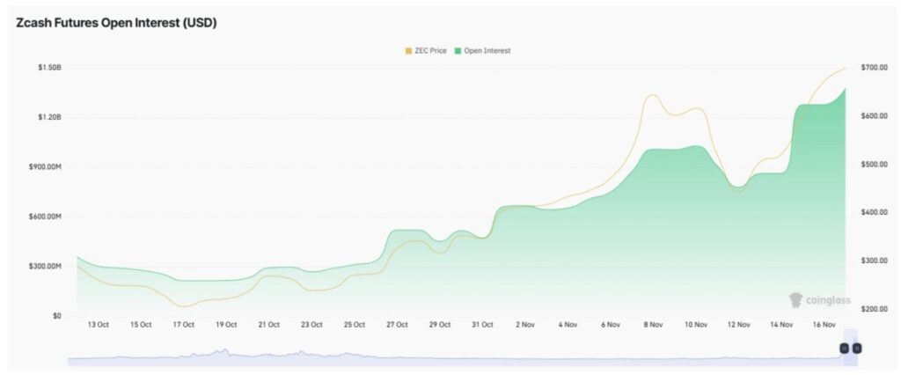This screenshot has width=901, height=375.
Task: Click the green Open Interest legend swatch
Action: click(458, 51)
